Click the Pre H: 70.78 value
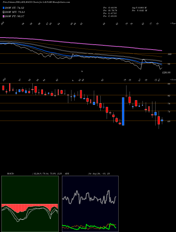 point(110,11)
